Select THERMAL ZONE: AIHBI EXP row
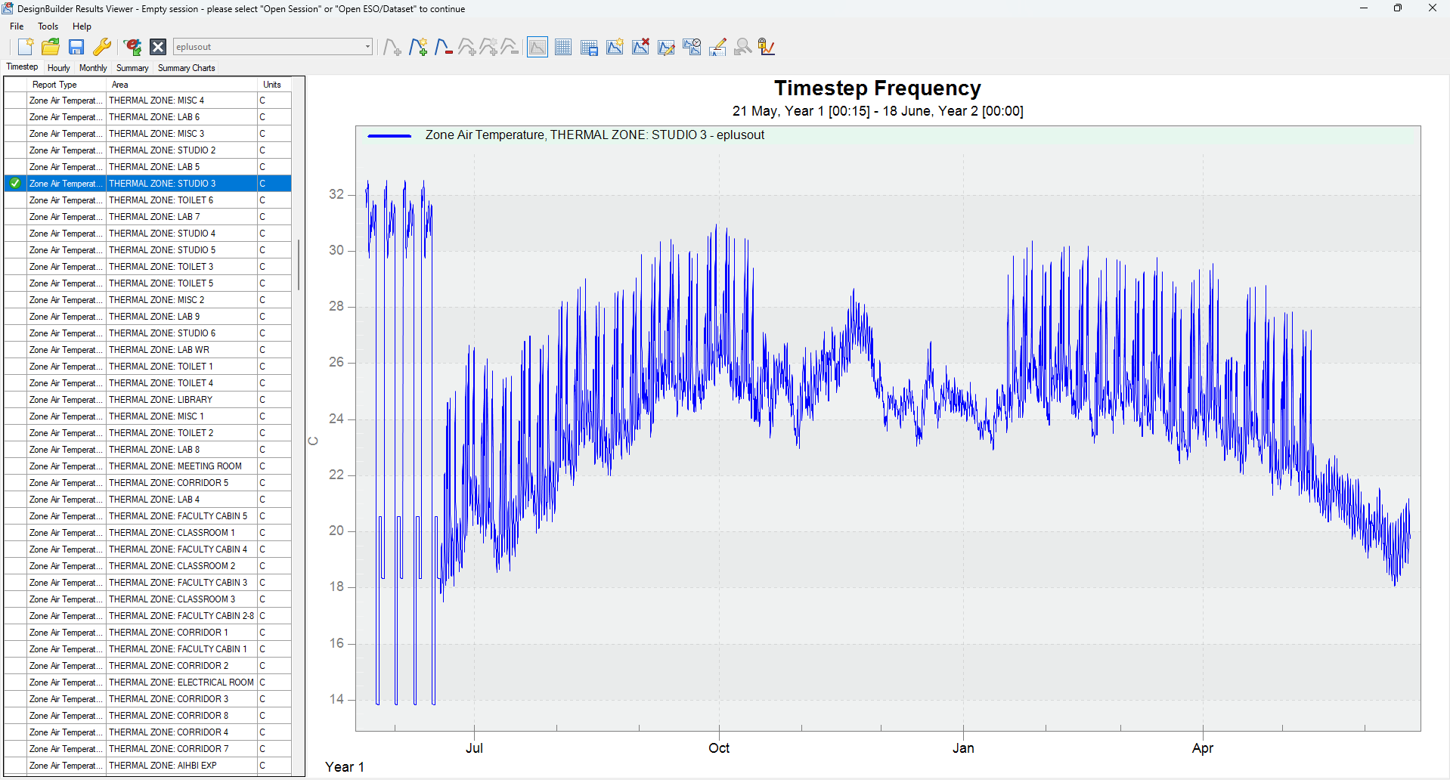 tap(147, 766)
